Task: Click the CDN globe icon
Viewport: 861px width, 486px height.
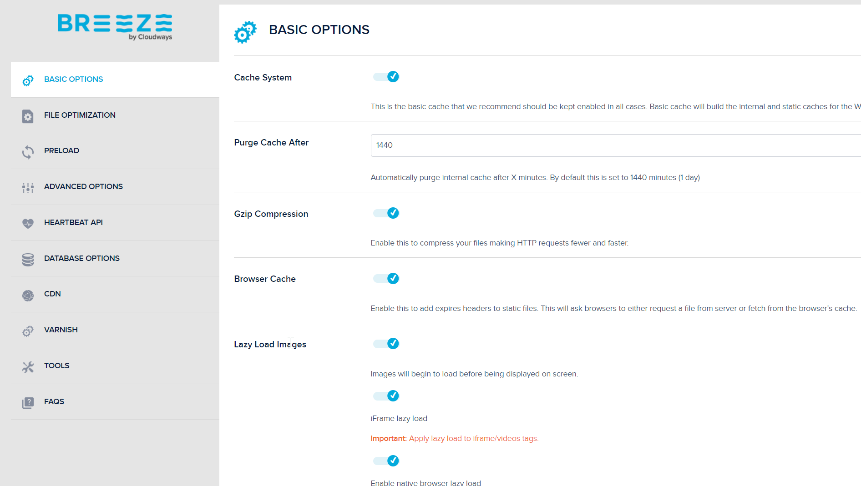Action: point(28,296)
